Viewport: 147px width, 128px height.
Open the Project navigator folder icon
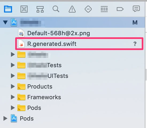point(8,9)
